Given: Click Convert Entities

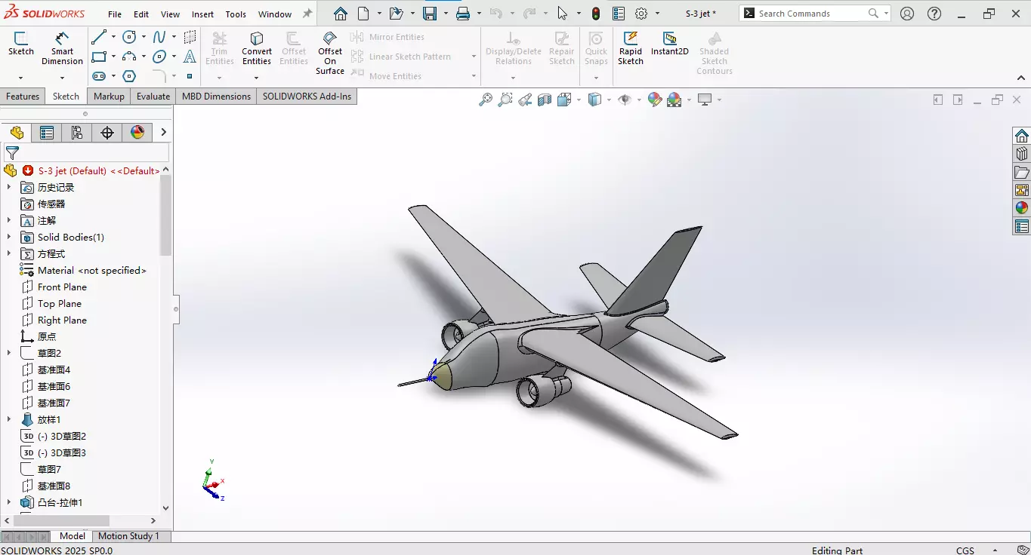Looking at the screenshot, I should pyautogui.click(x=257, y=48).
